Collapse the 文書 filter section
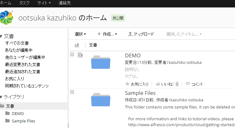 pos(1,36)
